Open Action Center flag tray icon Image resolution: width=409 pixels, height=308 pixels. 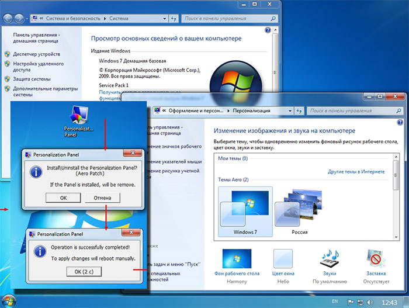(351, 302)
